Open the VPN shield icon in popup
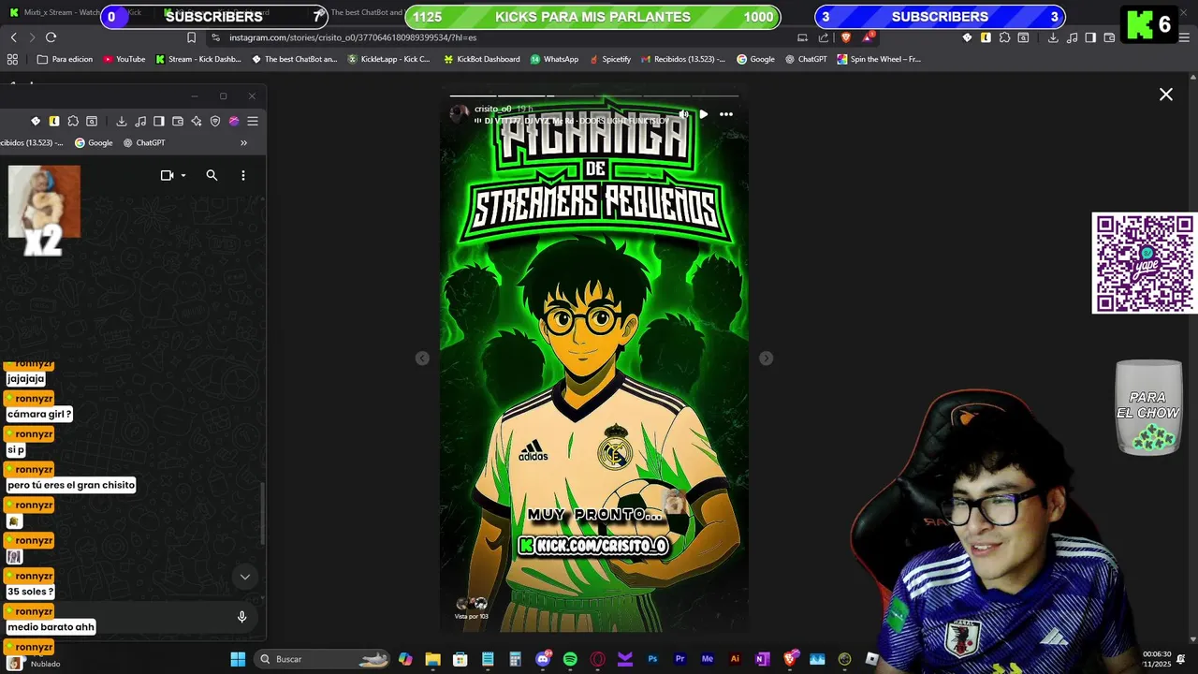Image resolution: width=1198 pixels, height=674 pixels. pyautogui.click(x=215, y=121)
